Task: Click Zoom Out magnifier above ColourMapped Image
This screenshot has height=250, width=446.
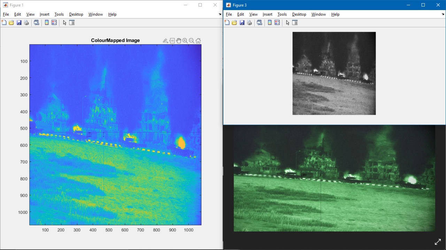Action: pos(191,41)
